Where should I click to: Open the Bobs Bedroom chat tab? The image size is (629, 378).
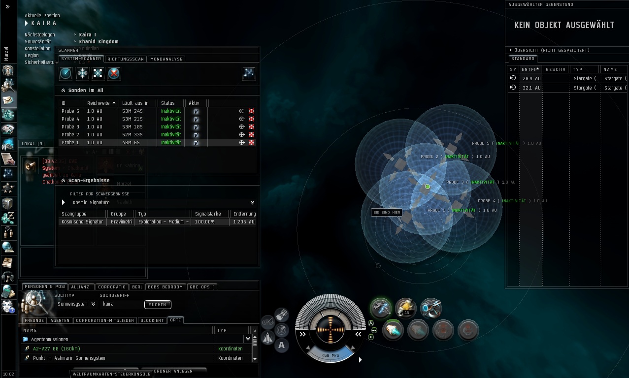click(x=165, y=287)
